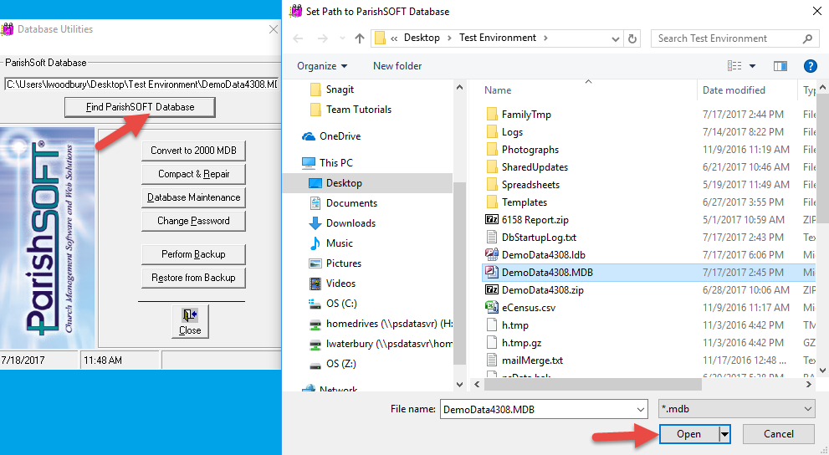Click the Open button
829x455 pixels.
(689, 434)
